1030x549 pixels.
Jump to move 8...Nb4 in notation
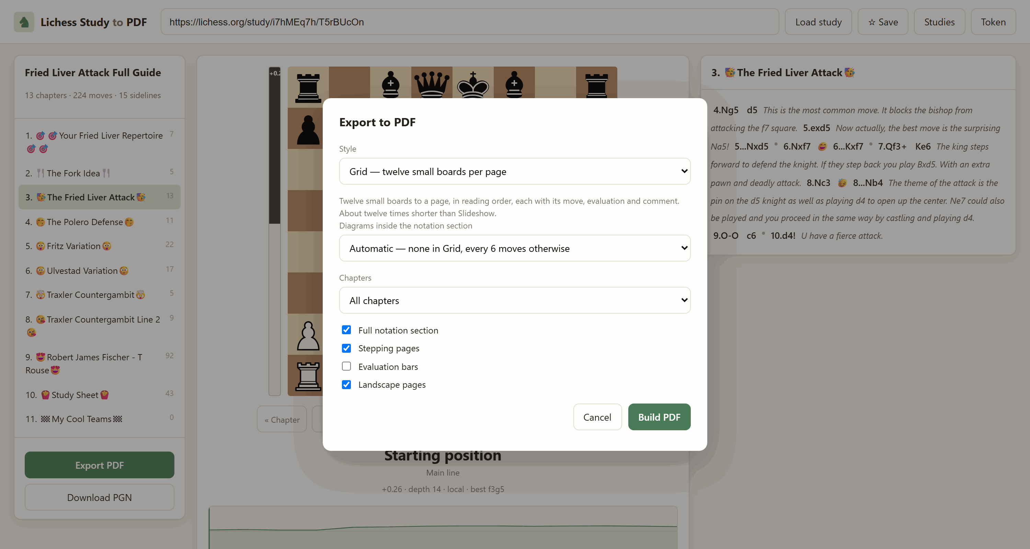tap(868, 183)
